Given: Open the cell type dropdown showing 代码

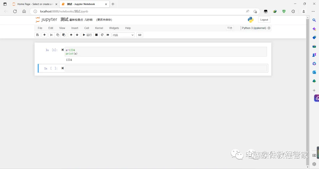Looking at the screenshot, I should tap(123, 35).
